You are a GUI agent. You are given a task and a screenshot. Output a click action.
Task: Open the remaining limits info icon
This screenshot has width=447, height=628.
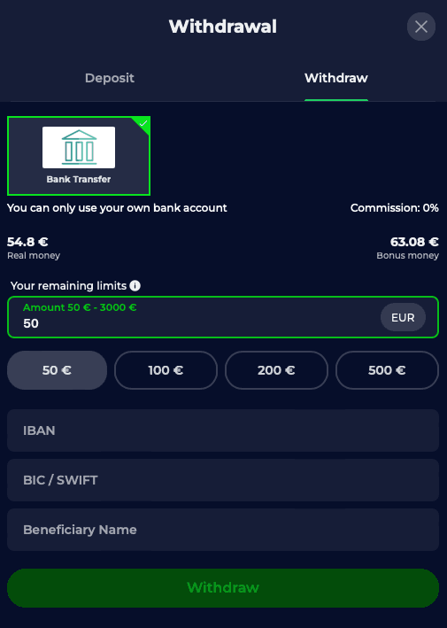pyautogui.click(x=135, y=285)
